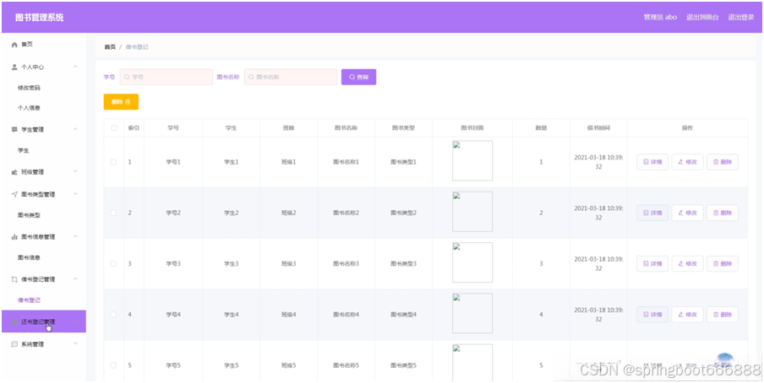Click the icon beside 学生管理
Image resolution: width=764 pixels, height=383 pixels.
coord(14,129)
